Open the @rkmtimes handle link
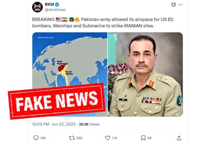This screenshot has height=144, width=216. tap(55, 10)
